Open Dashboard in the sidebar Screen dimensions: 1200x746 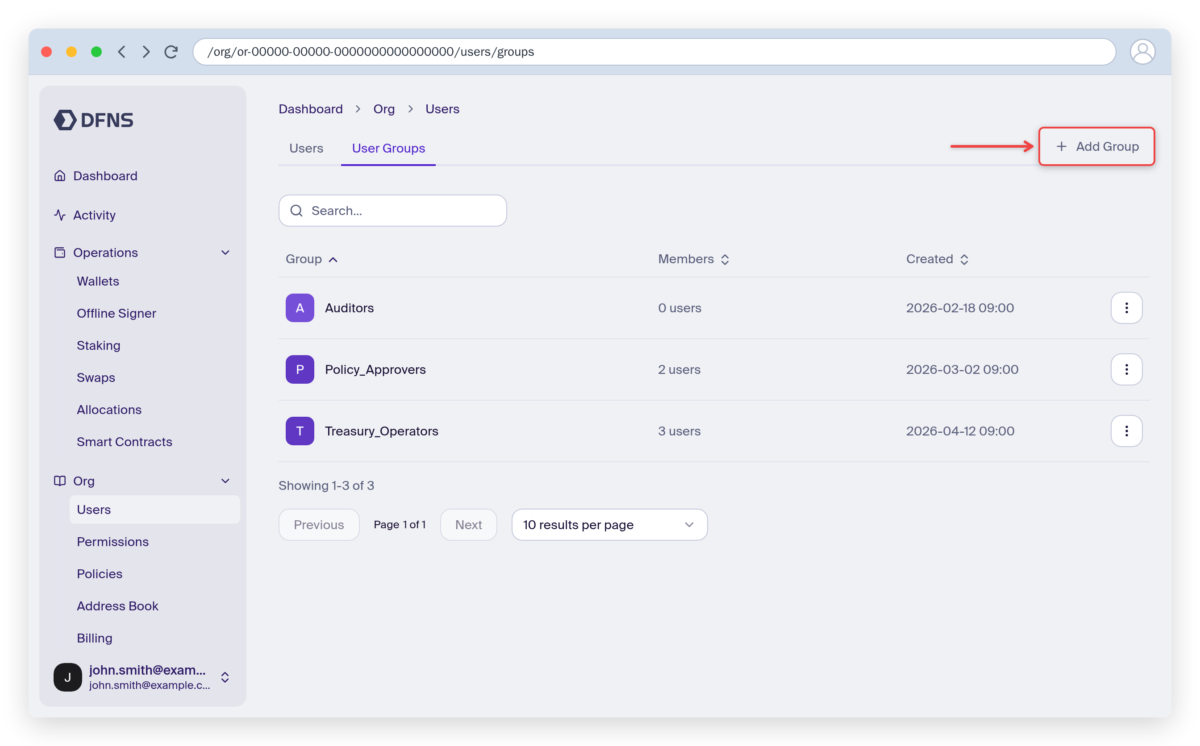[105, 176]
